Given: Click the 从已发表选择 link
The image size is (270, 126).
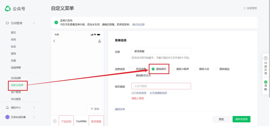Looking at the screenshot, I should [x=139, y=93].
